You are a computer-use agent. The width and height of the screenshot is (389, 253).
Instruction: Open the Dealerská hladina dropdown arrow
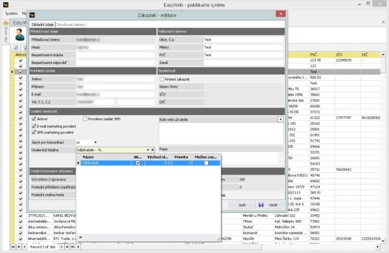coord(148,150)
